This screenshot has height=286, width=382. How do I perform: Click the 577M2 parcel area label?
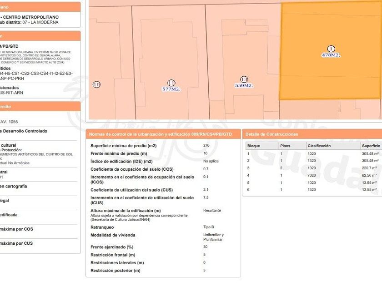coord(171,89)
